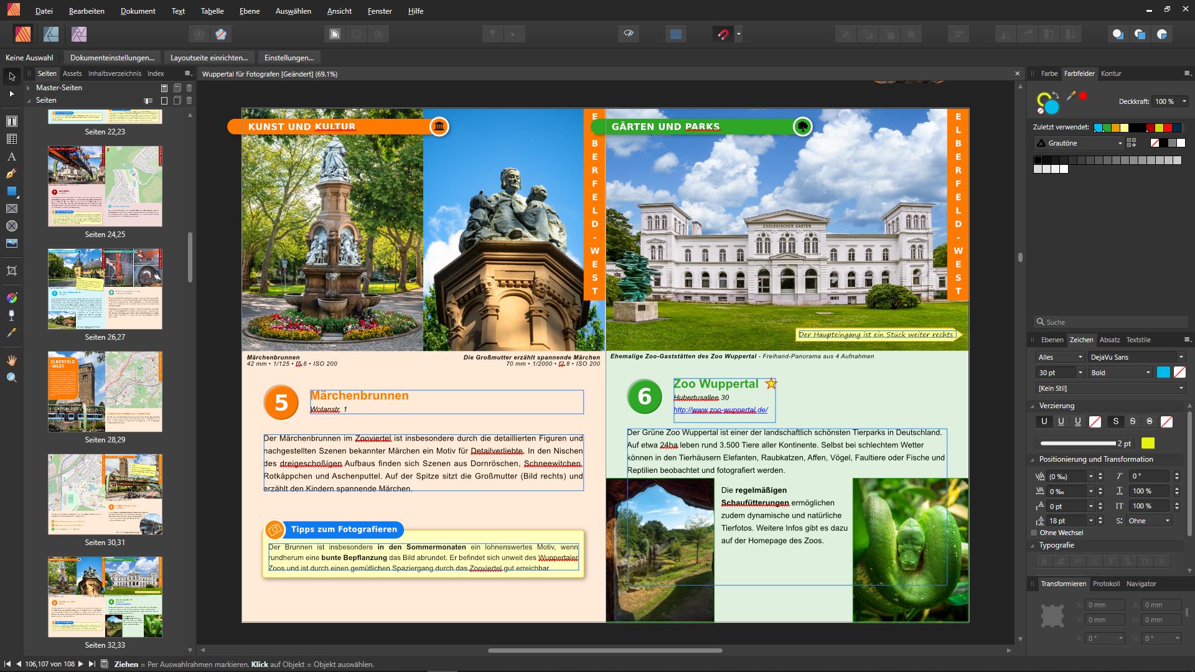Open the baseline grid icon in toolbar
The width and height of the screenshot is (1195, 672).
(676, 34)
